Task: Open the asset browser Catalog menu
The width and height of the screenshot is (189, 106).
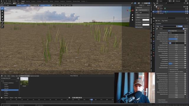Action: click(13, 76)
